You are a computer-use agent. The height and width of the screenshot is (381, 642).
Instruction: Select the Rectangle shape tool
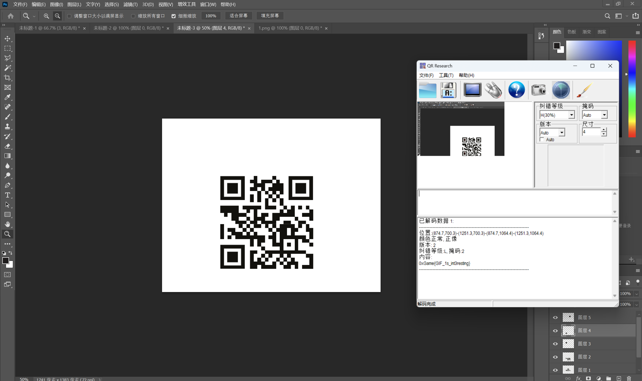point(8,215)
